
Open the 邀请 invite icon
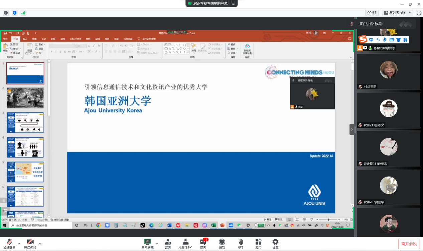click(x=168, y=244)
